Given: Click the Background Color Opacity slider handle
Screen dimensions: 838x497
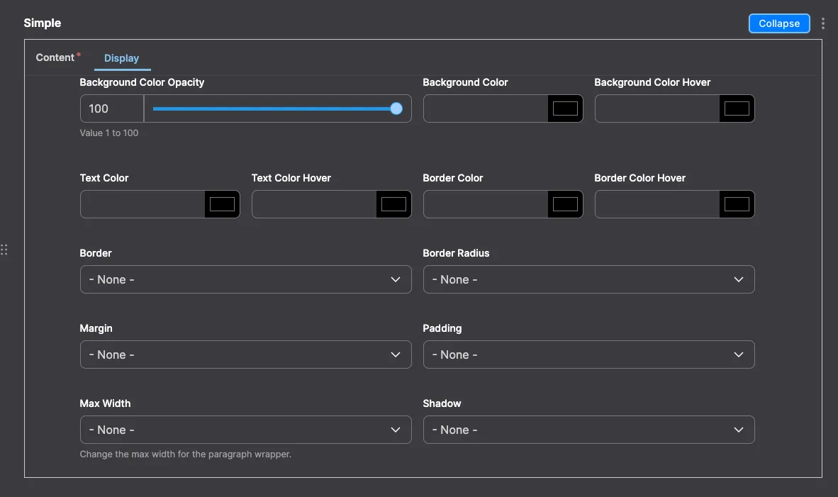Looking at the screenshot, I should [396, 108].
